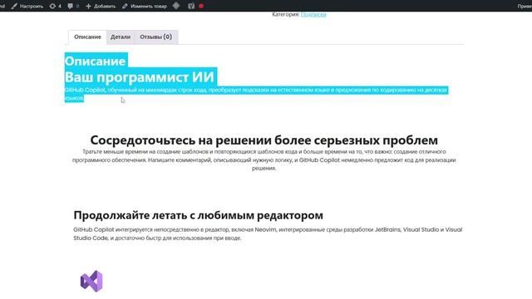The image size is (532, 299).
Task: Click heading Сосредоточьтесь на решении более серьезных проблем
Action: (x=264, y=140)
